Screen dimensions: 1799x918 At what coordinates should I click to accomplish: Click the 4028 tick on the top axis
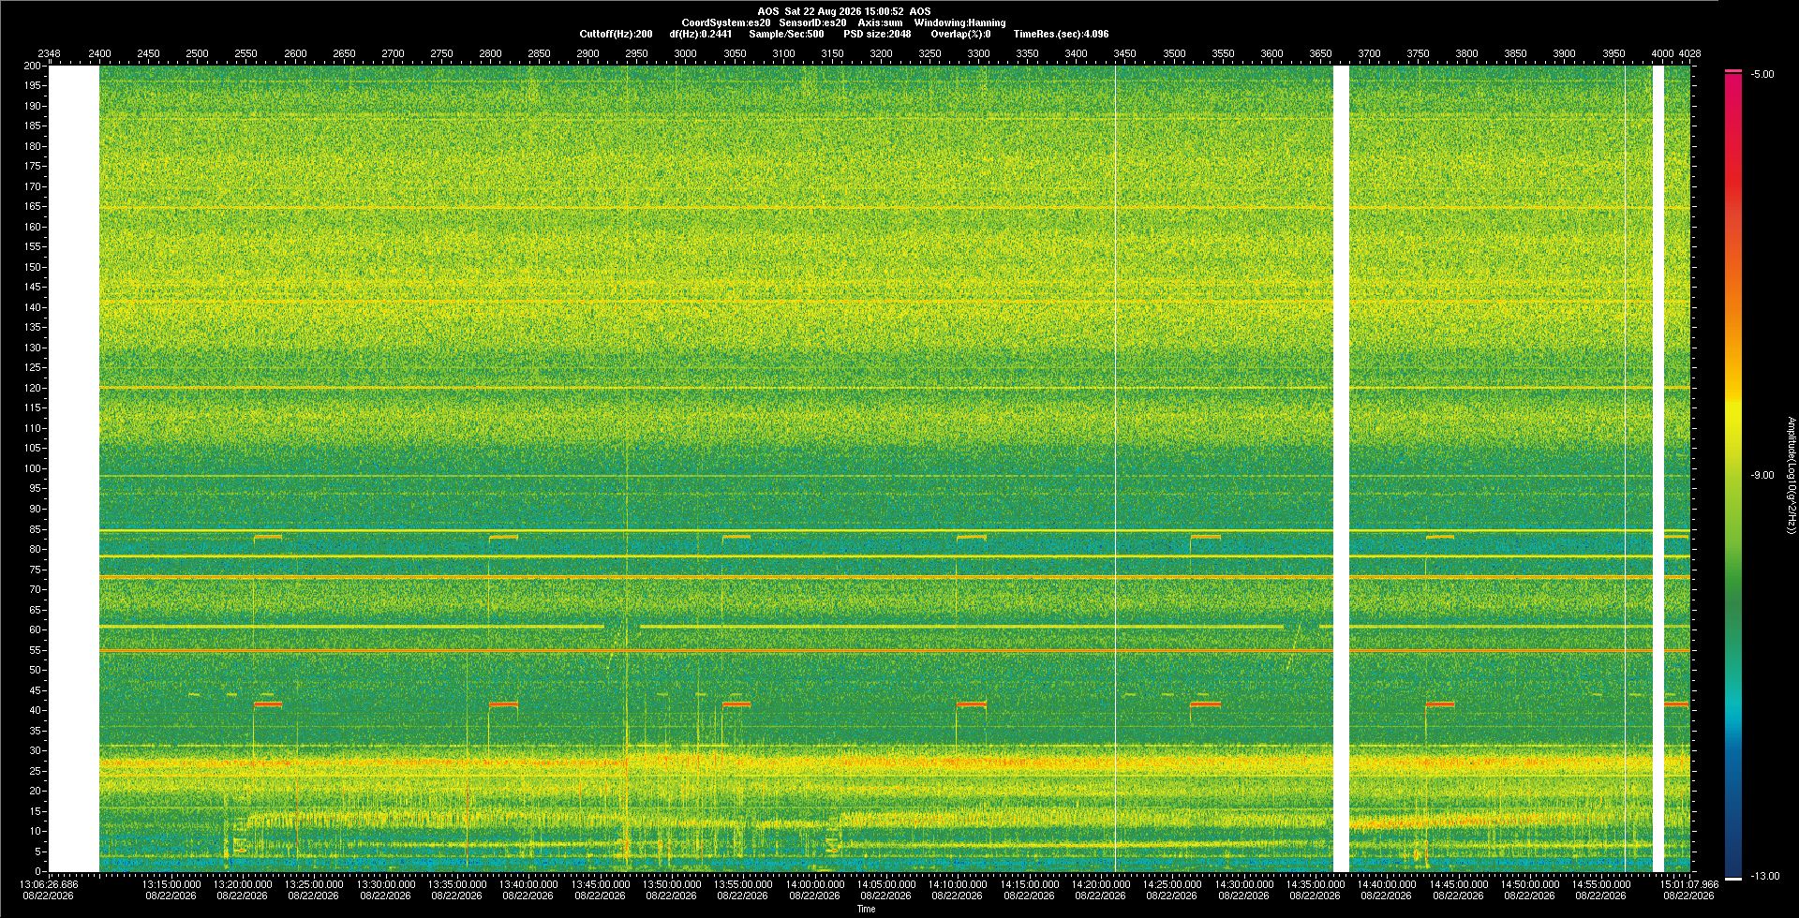[x=1689, y=53]
